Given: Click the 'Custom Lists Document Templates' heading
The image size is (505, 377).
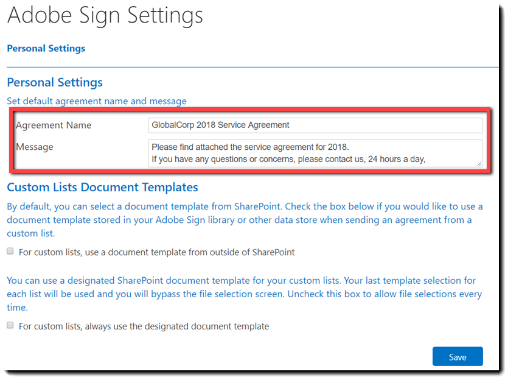Looking at the screenshot, I should point(102,187).
